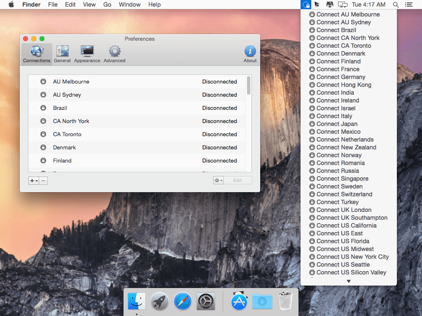
Task: Click lock icon beside CA Toronto row
Action: pyautogui.click(x=43, y=134)
